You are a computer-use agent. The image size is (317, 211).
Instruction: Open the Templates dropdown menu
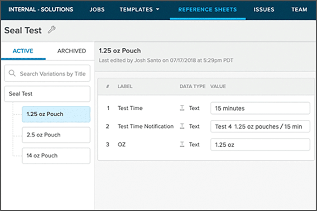point(139,9)
